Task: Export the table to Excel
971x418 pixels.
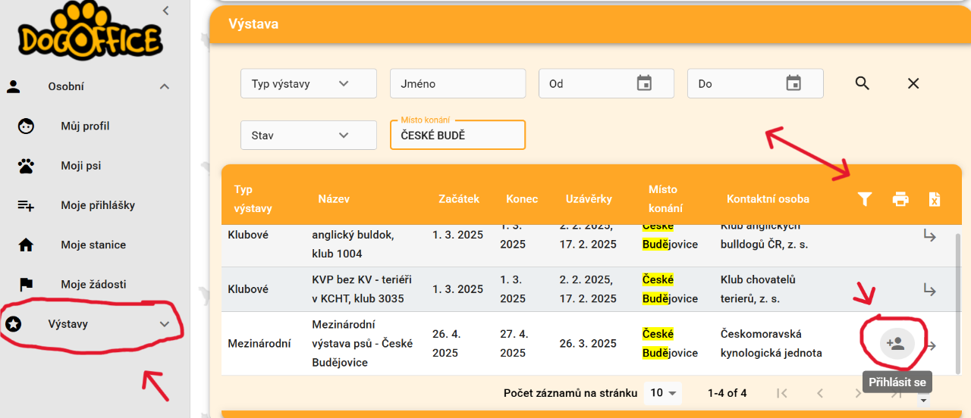Action: (x=935, y=199)
